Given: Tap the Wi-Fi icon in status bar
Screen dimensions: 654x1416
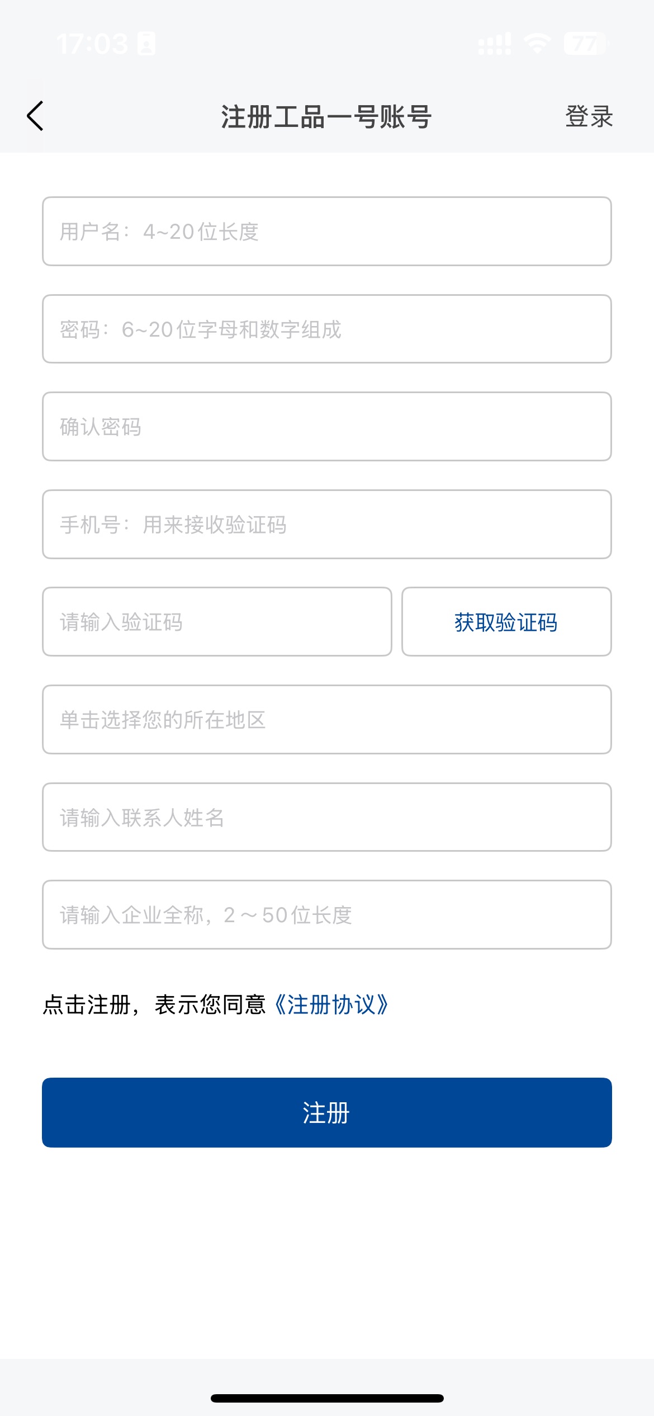Looking at the screenshot, I should [537, 43].
